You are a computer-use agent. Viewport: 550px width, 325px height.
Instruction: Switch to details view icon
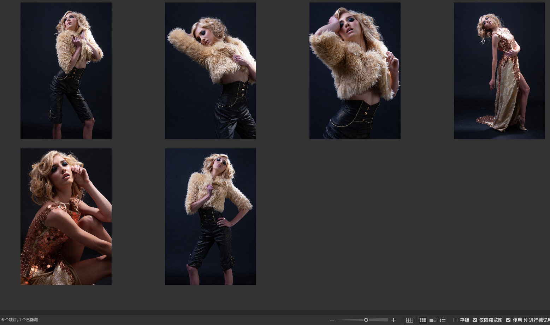point(432,320)
